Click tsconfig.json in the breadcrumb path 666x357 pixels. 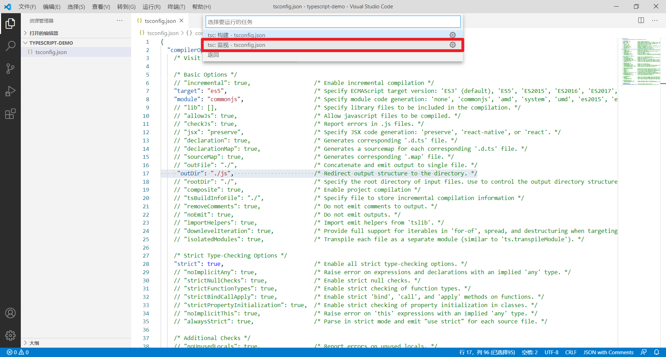coord(163,33)
